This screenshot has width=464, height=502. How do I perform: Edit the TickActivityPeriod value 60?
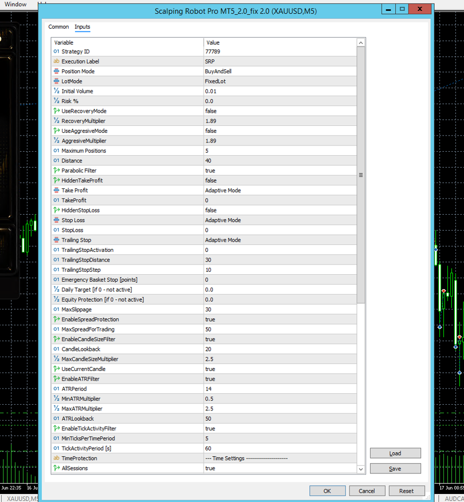pyautogui.click(x=280, y=448)
